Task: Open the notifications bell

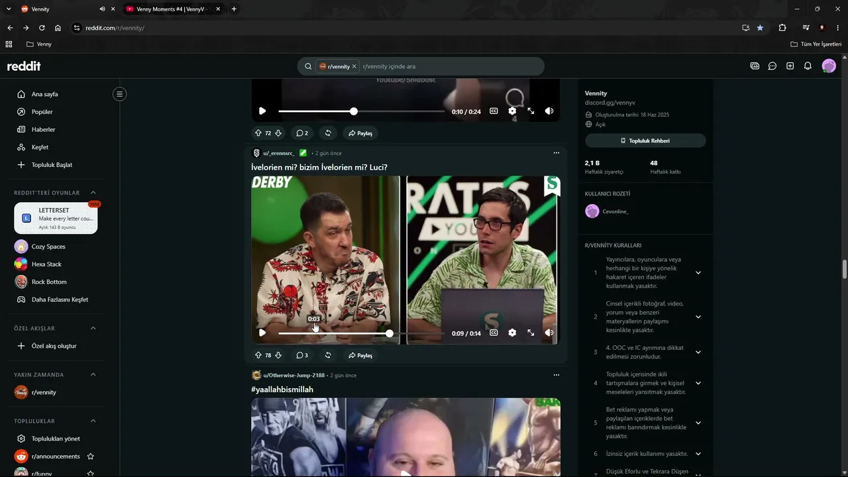Action: 808,66
